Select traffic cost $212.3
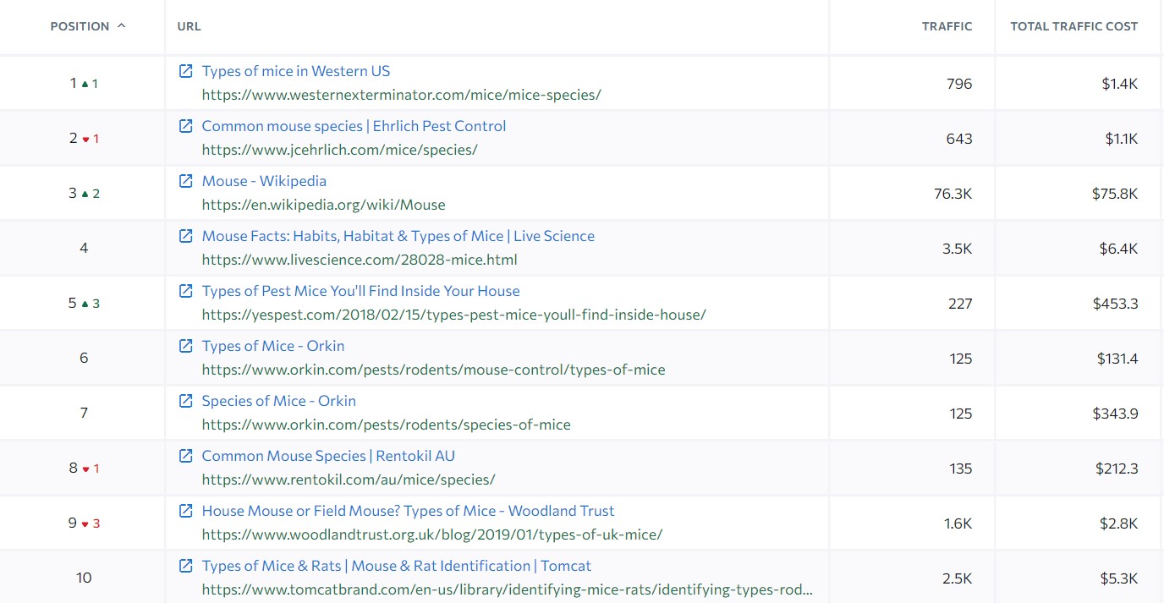The height and width of the screenshot is (603, 1164). pyautogui.click(x=1117, y=469)
